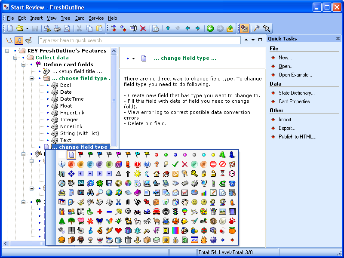The width and height of the screenshot is (344, 258).
Task: Pick the camel icon in the palette
Action: tap(157, 221)
